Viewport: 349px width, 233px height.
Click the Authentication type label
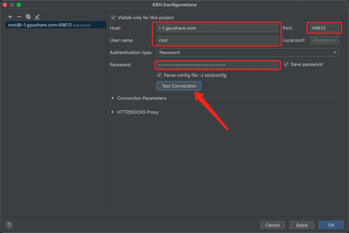pyautogui.click(x=131, y=53)
